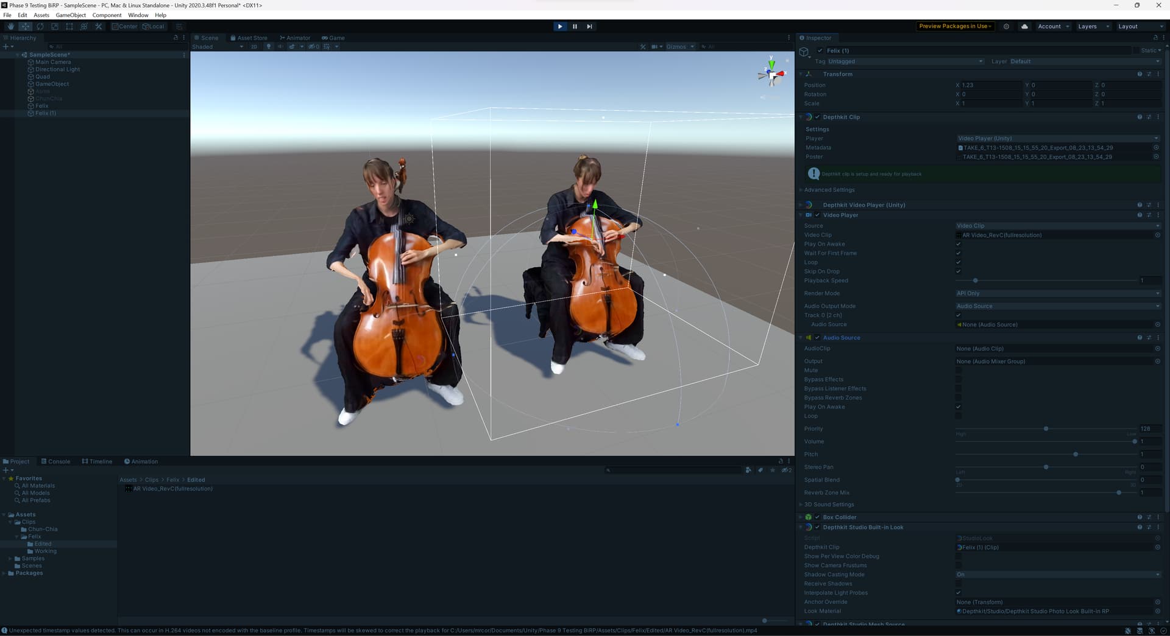Open cloud services icon

pyautogui.click(x=1024, y=27)
